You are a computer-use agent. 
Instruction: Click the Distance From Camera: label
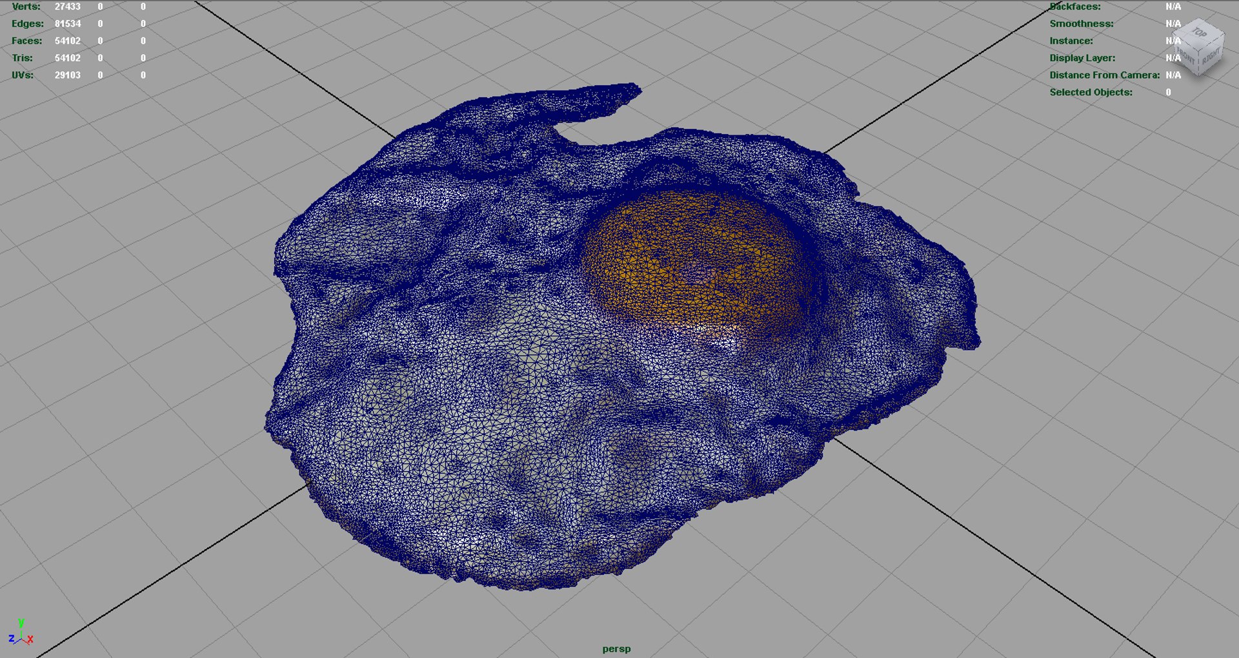(1105, 75)
